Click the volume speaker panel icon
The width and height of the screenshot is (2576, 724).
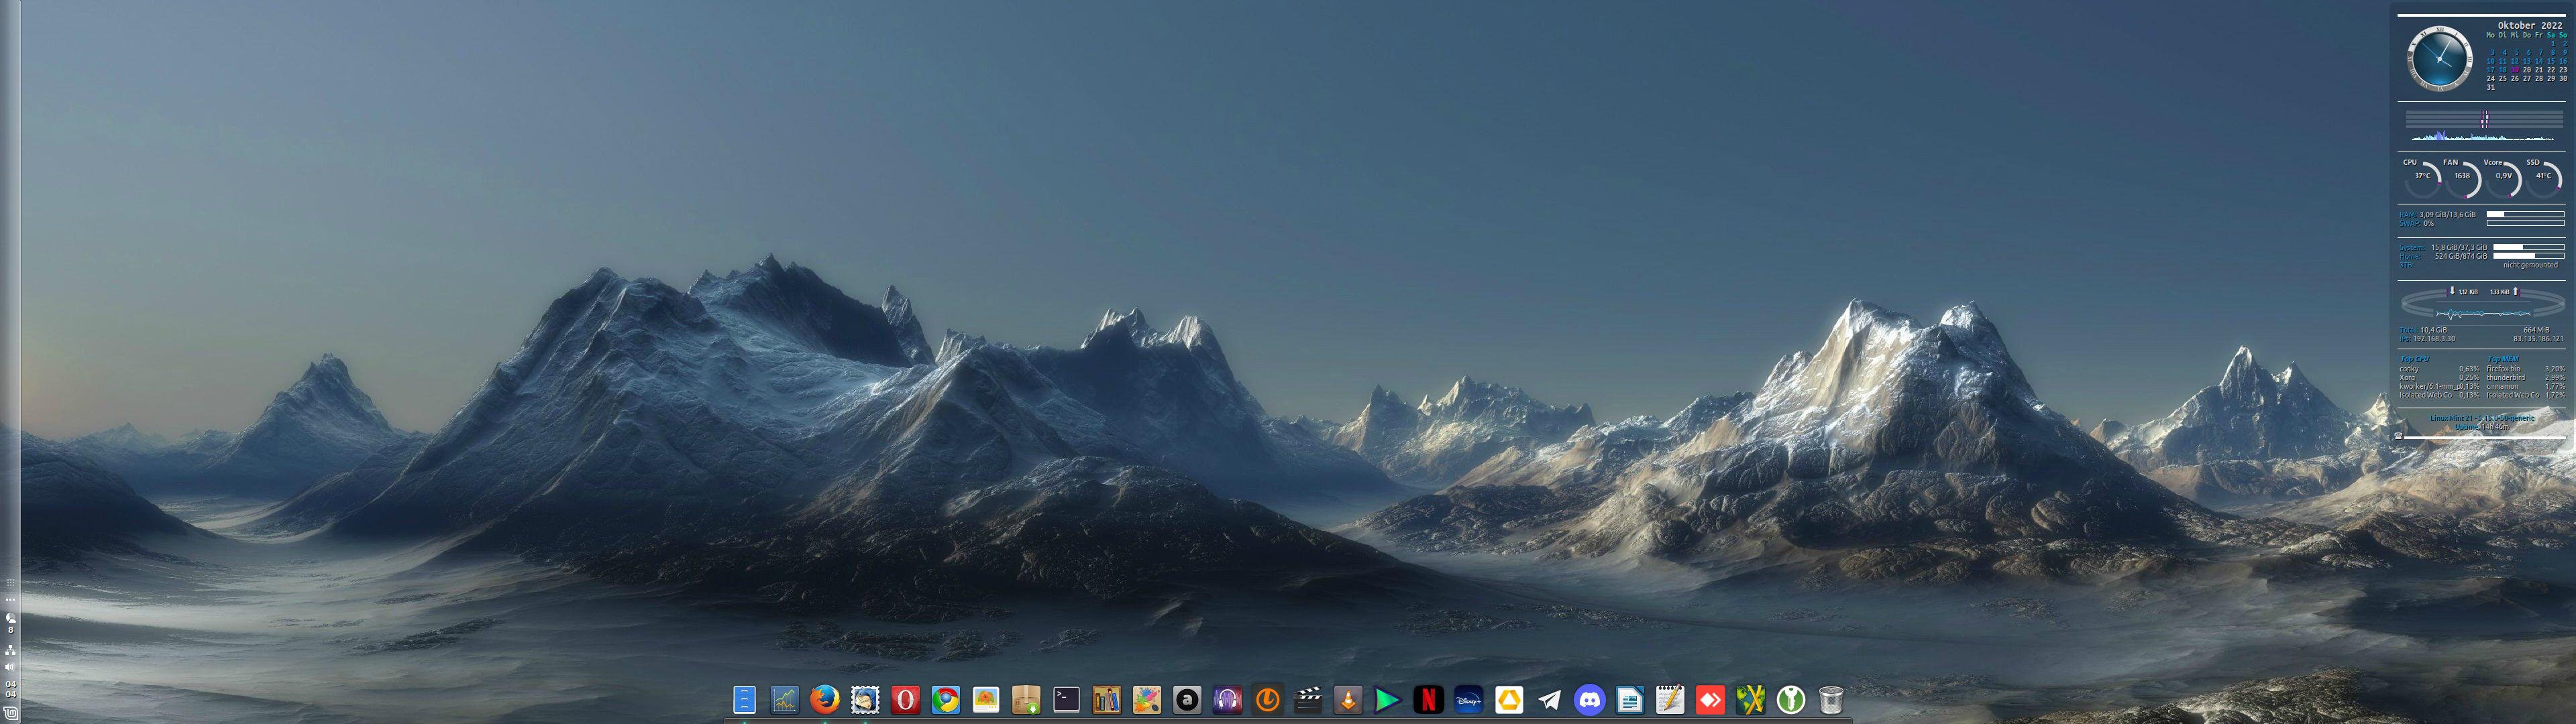pos(10,667)
